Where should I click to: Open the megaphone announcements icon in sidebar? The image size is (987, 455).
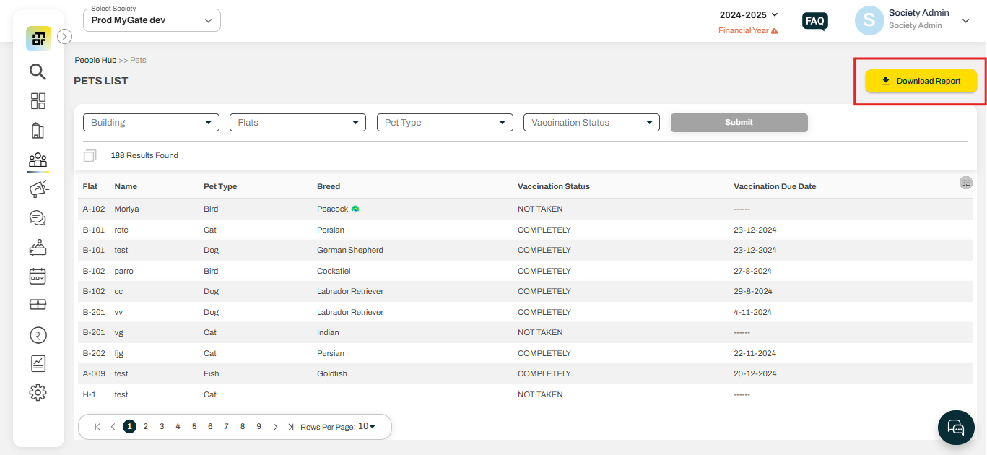coord(38,189)
